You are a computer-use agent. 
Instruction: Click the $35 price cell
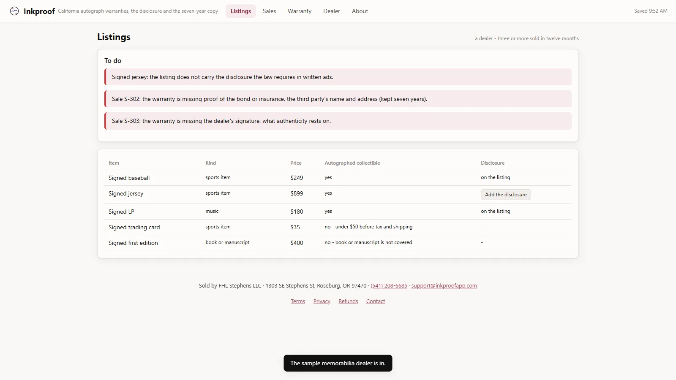click(x=295, y=227)
